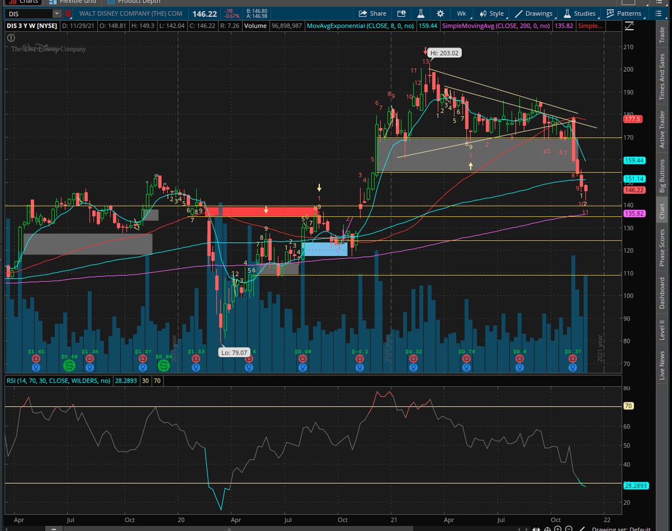672x531 pixels.
Task: Click the earnings phone icon under $0.32
Action: (413, 359)
